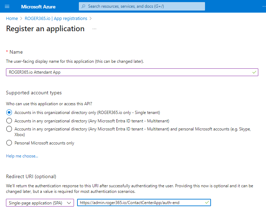This screenshot has height=216, width=266.
Task: Go to ROGER365.io App registrations breadcrumb
Action: [56, 18]
